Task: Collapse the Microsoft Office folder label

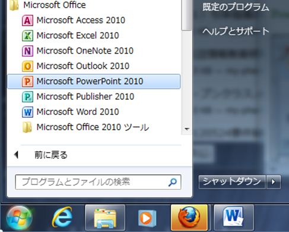Action: tap(55, 5)
